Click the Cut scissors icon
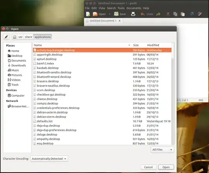The image size is (209, 173). (x=168, y=14)
